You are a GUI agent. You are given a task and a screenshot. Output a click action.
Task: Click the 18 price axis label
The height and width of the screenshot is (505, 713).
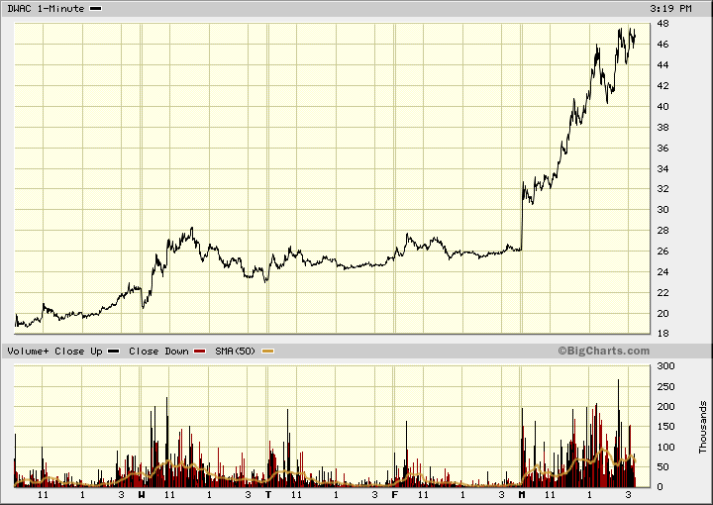click(x=662, y=334)
